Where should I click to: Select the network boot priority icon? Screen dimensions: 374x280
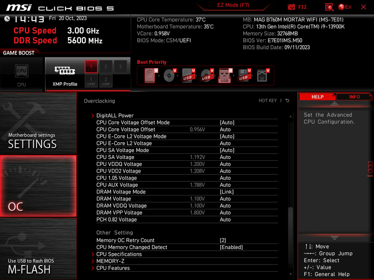pyautogui.click(x=263, y=75)
